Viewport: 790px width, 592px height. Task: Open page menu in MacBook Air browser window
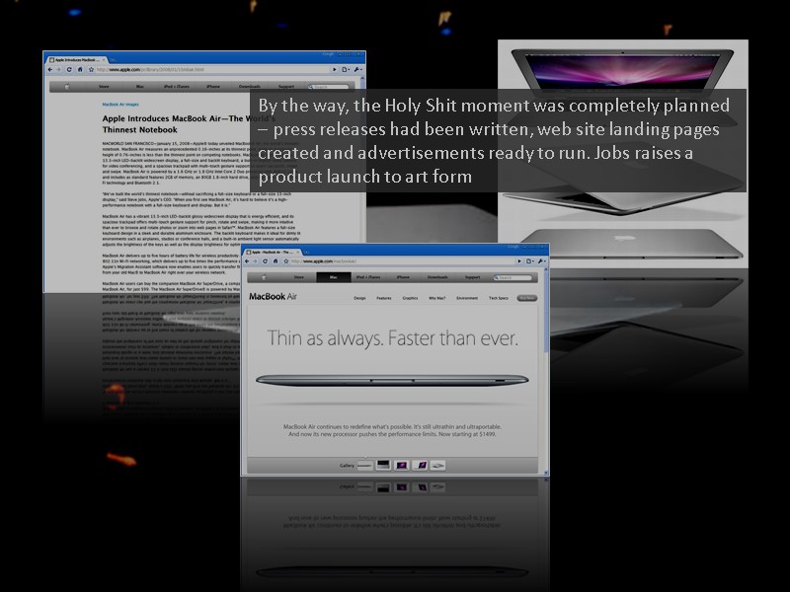[530, 261]
